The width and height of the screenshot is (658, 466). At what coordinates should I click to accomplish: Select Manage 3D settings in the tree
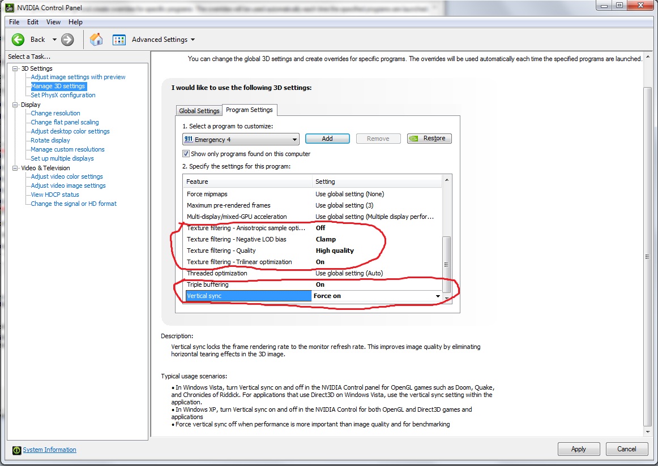(x=58, y=86)
